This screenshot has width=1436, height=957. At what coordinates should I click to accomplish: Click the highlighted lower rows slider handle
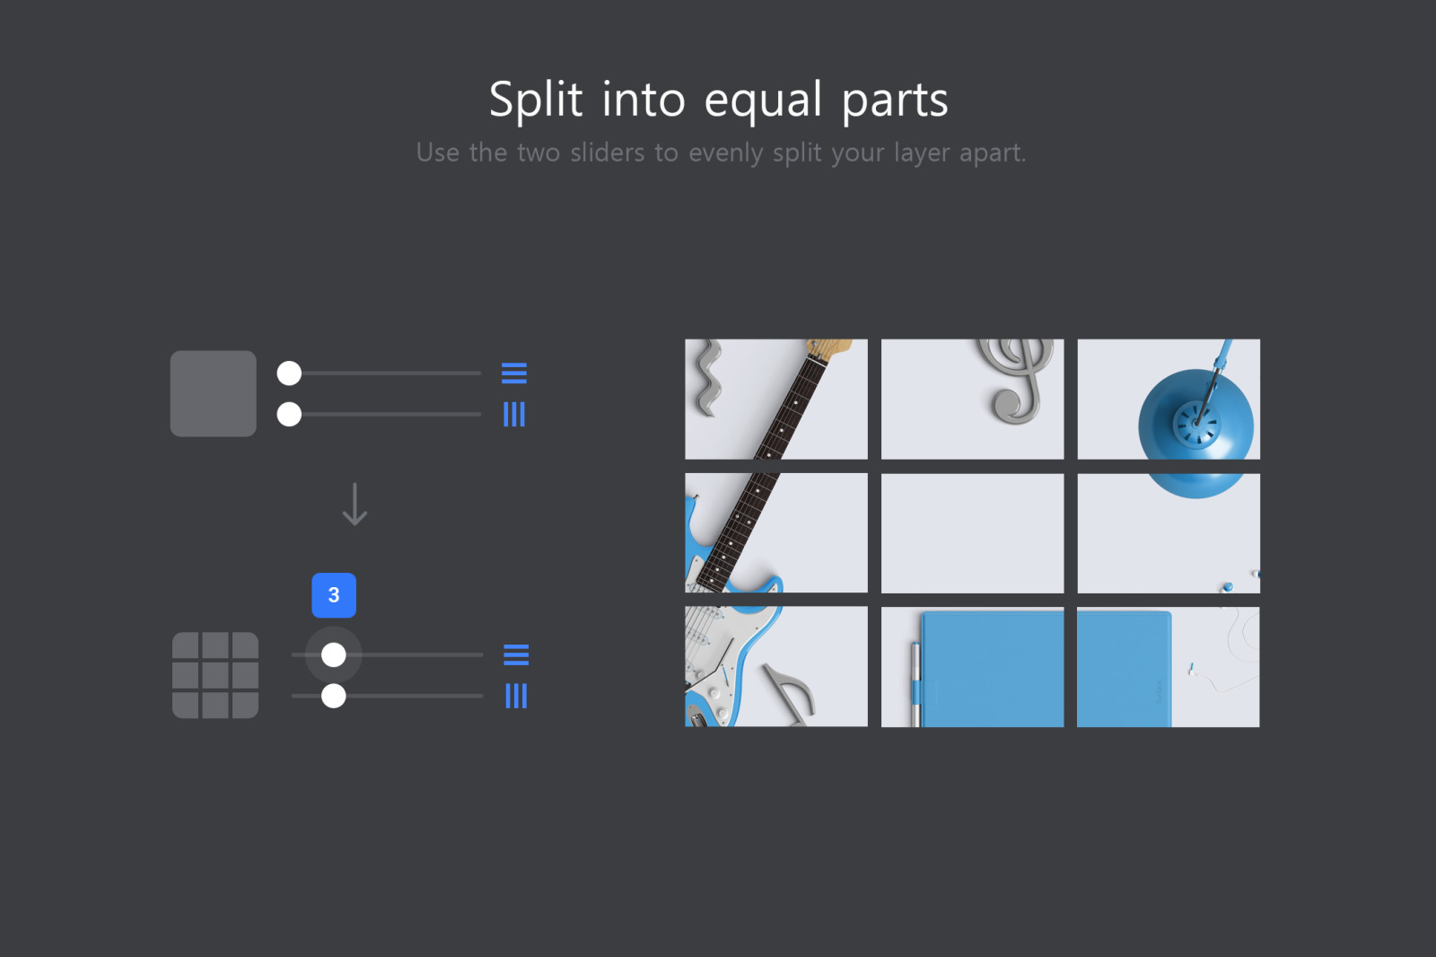click(x=334, y=654)
